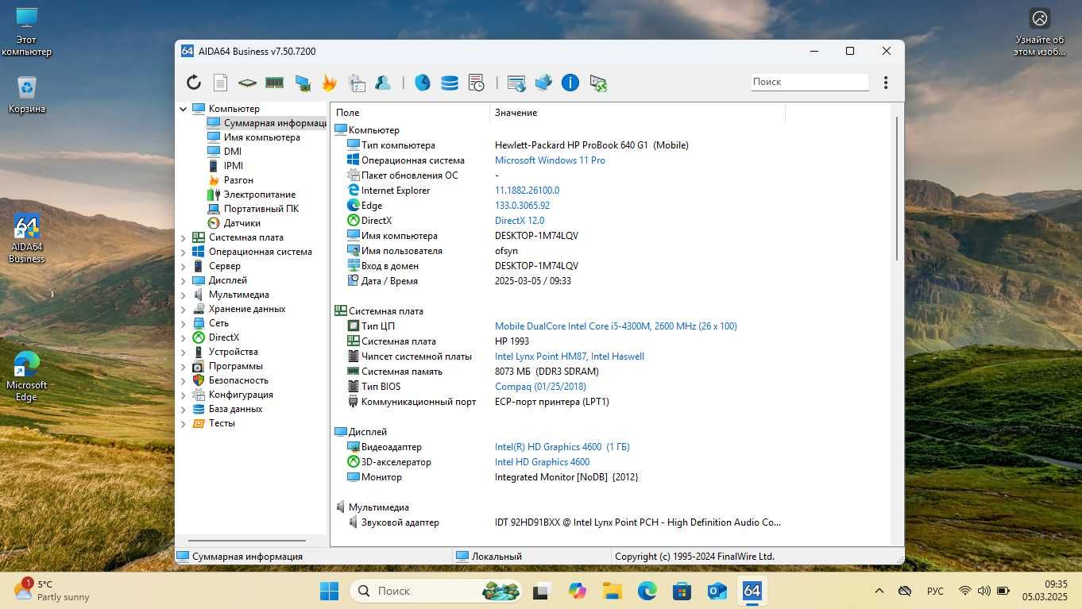Expand the Системная плата tree node
Screen dimensions: 1082x609
[x=184, y=237]
